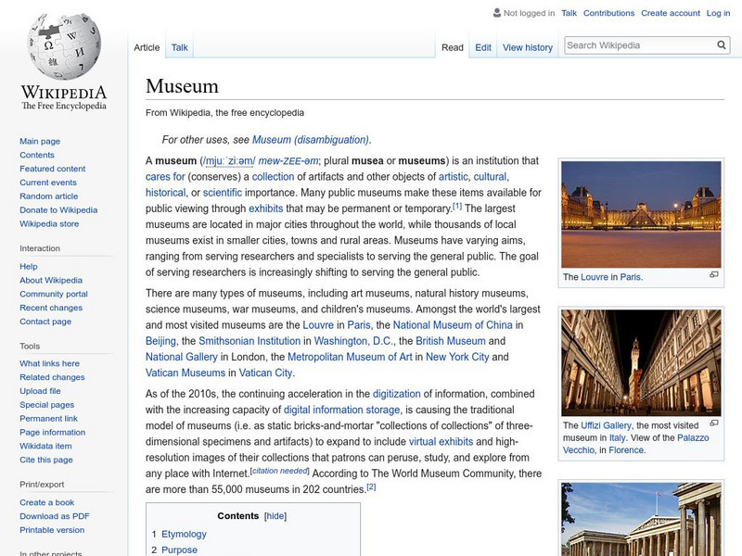The width and height of the screenshot is (742, 556).
Task: Hide the Contents table
Action: click(x=275, y=515)
